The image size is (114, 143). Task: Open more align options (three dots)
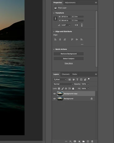coord(82,44)
